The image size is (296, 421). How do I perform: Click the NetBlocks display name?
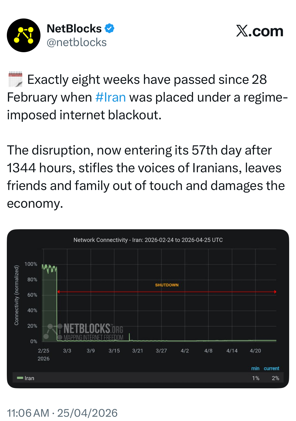pyautogui.click(x=74, y=29)
